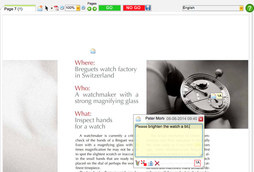Click the red arrow pointer icon in note
Screen dimensions: 254x172
(x=144, y=163)
